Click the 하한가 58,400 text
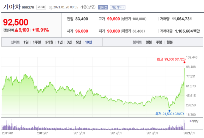204x138 pixels. 133,31
